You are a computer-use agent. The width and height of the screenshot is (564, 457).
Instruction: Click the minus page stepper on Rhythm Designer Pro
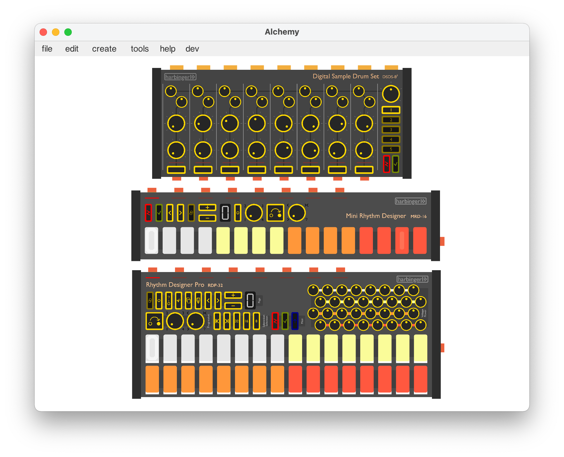coord(233,306)
